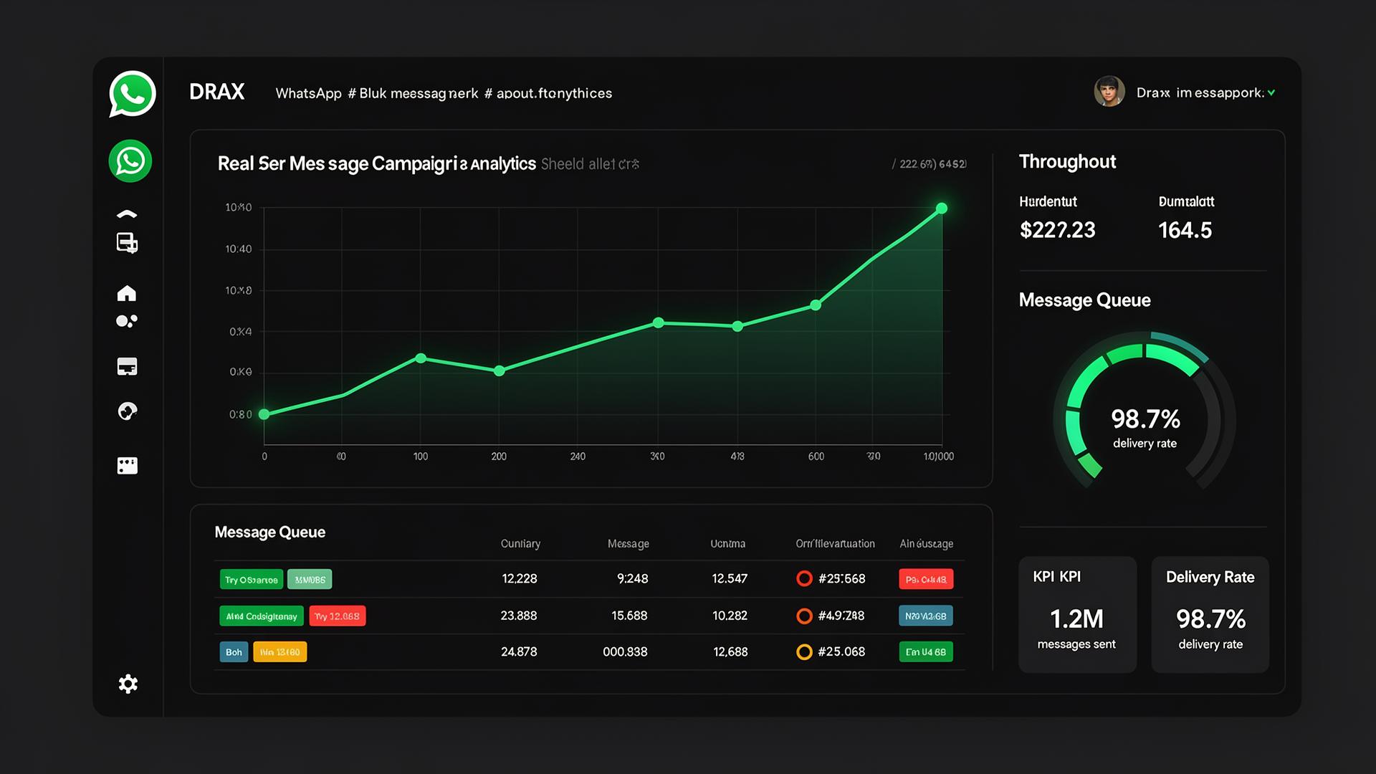Toggle the red status circle for #25.668
The height and width of the screenshot is (774, 1376).
(x=804, y=578)
